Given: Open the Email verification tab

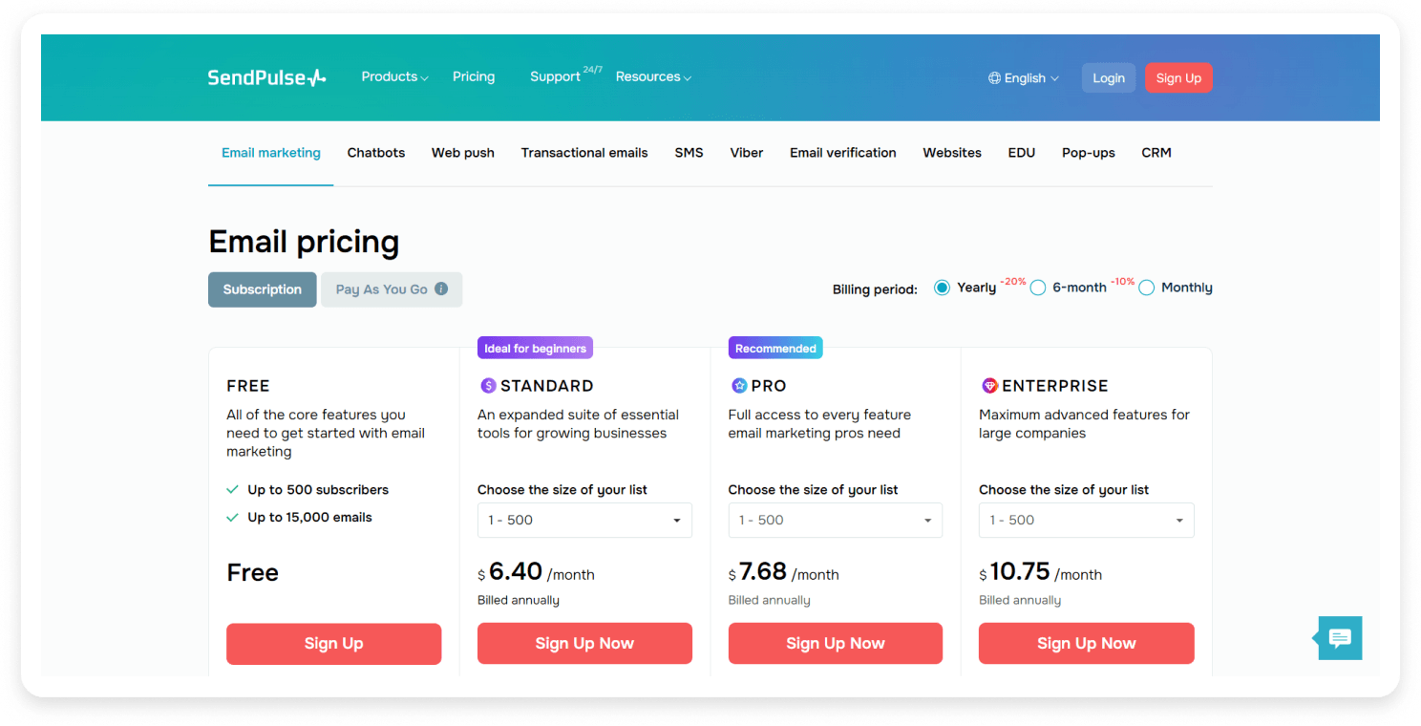Looking at the screenshot, I should [843, 153].
